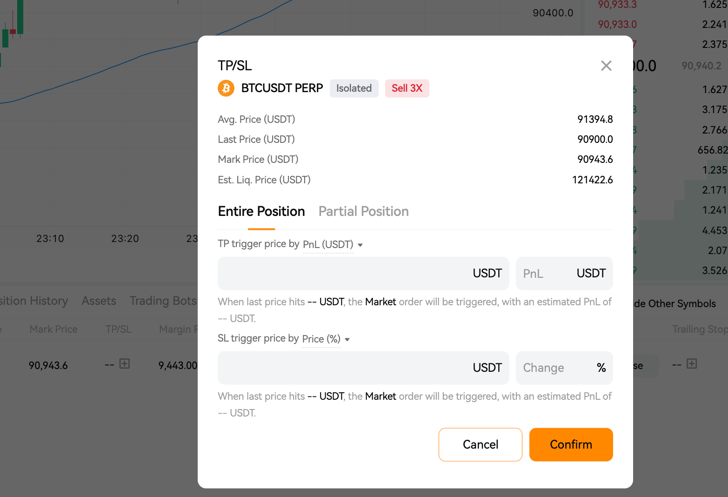Confirm the TP/SL settings

[571, 444]
